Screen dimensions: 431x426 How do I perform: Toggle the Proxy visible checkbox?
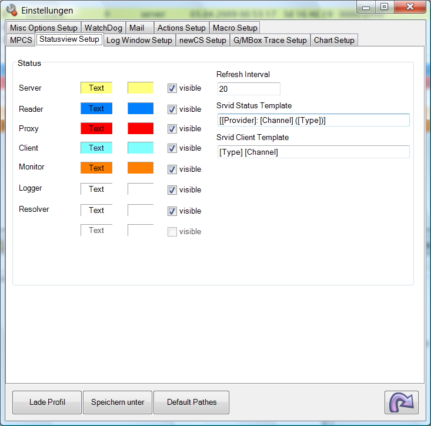coord(172,129)
